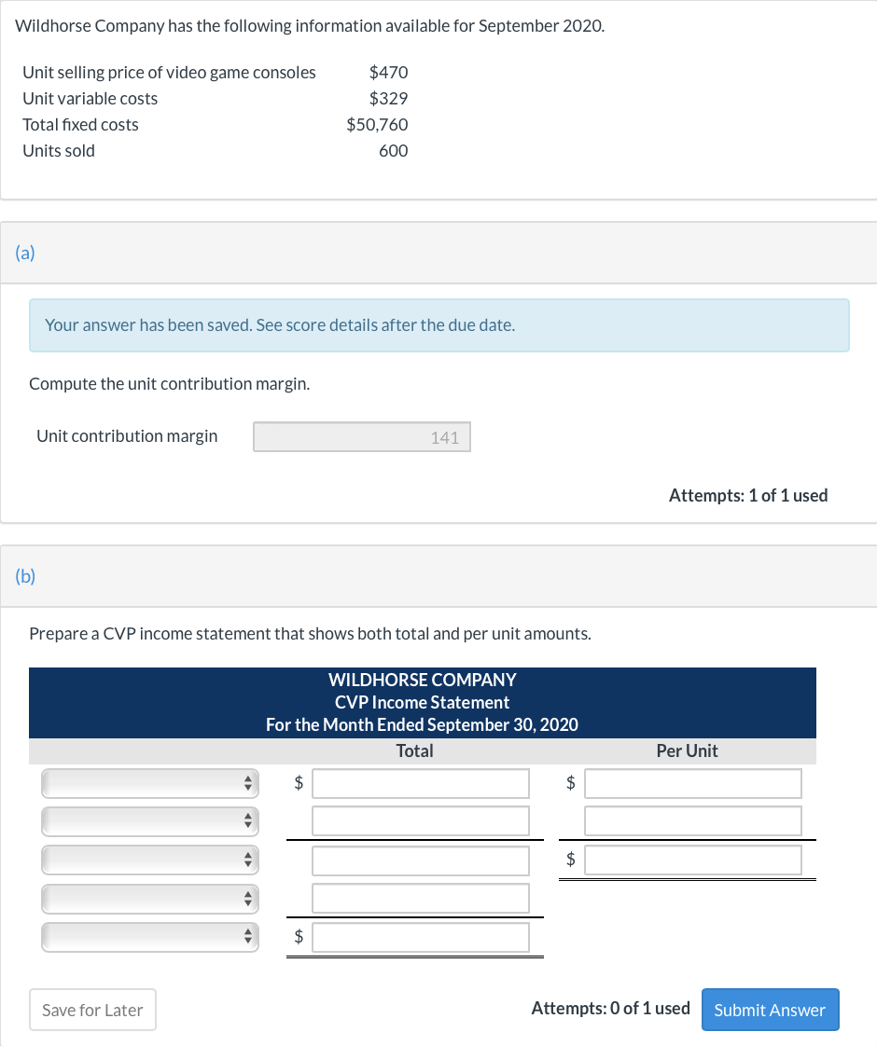Image resolution: width=877 pixels, height=1046 pixels.
Task: Open the first account dropdown in the CVP statement
Action: tap(149, 783)
